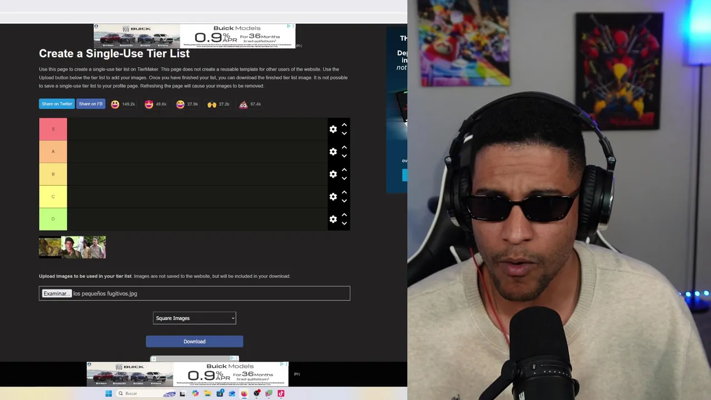
Task: Click the soldier image thumbnail in pool
Action: click(72, 247)
